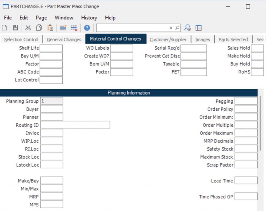Open the Page menu
This screenshot has width=266, height=211.
coord(41,18)
